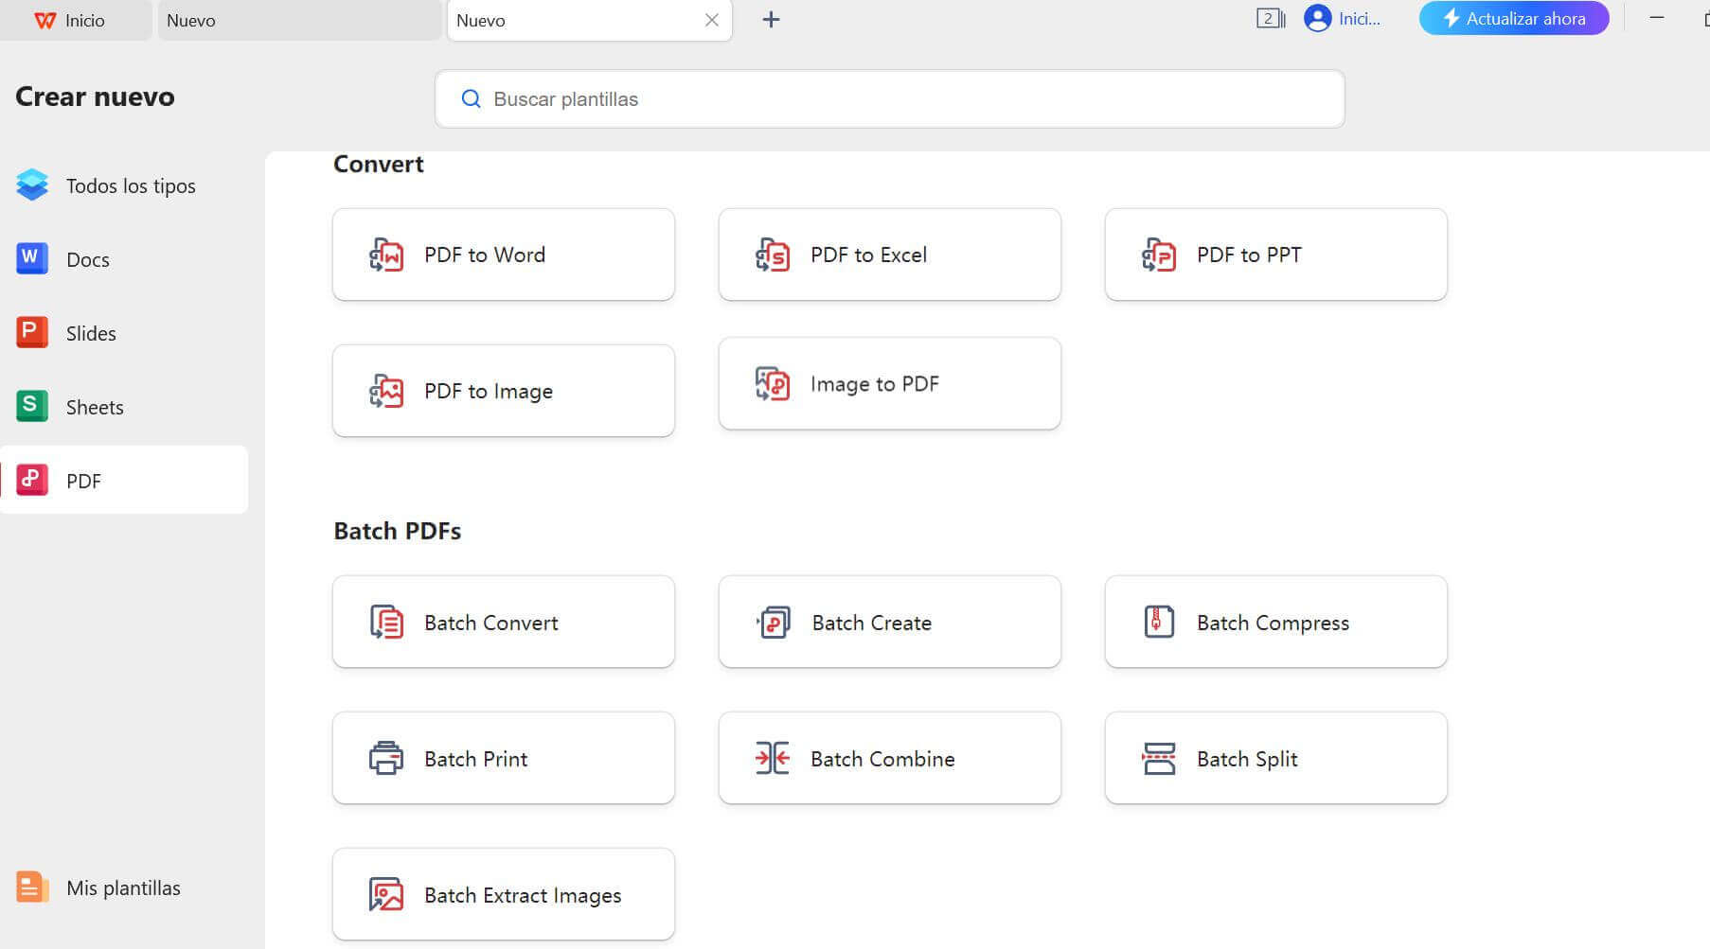Select the PDF sidebar icon

31,480
